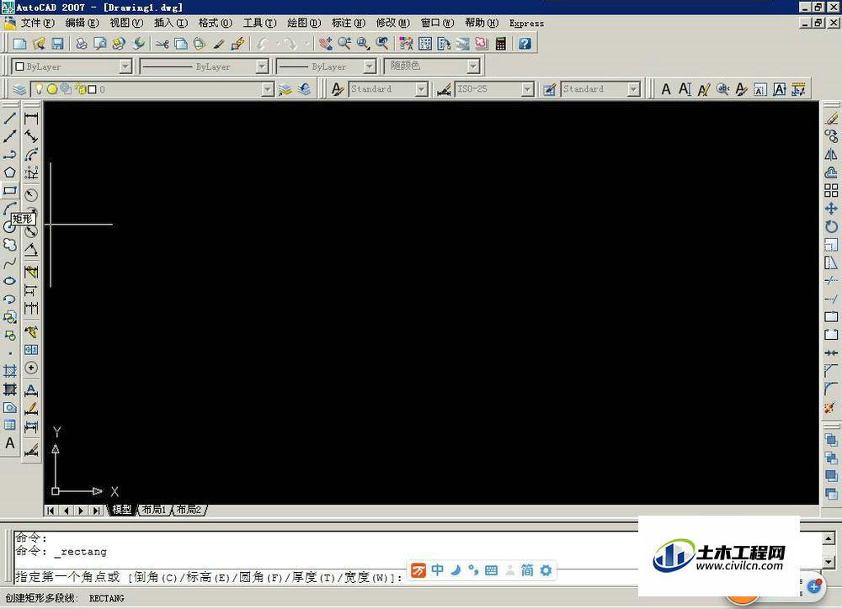Select the Polygon tool
This screenshot has height=609, width=842.
9,172
